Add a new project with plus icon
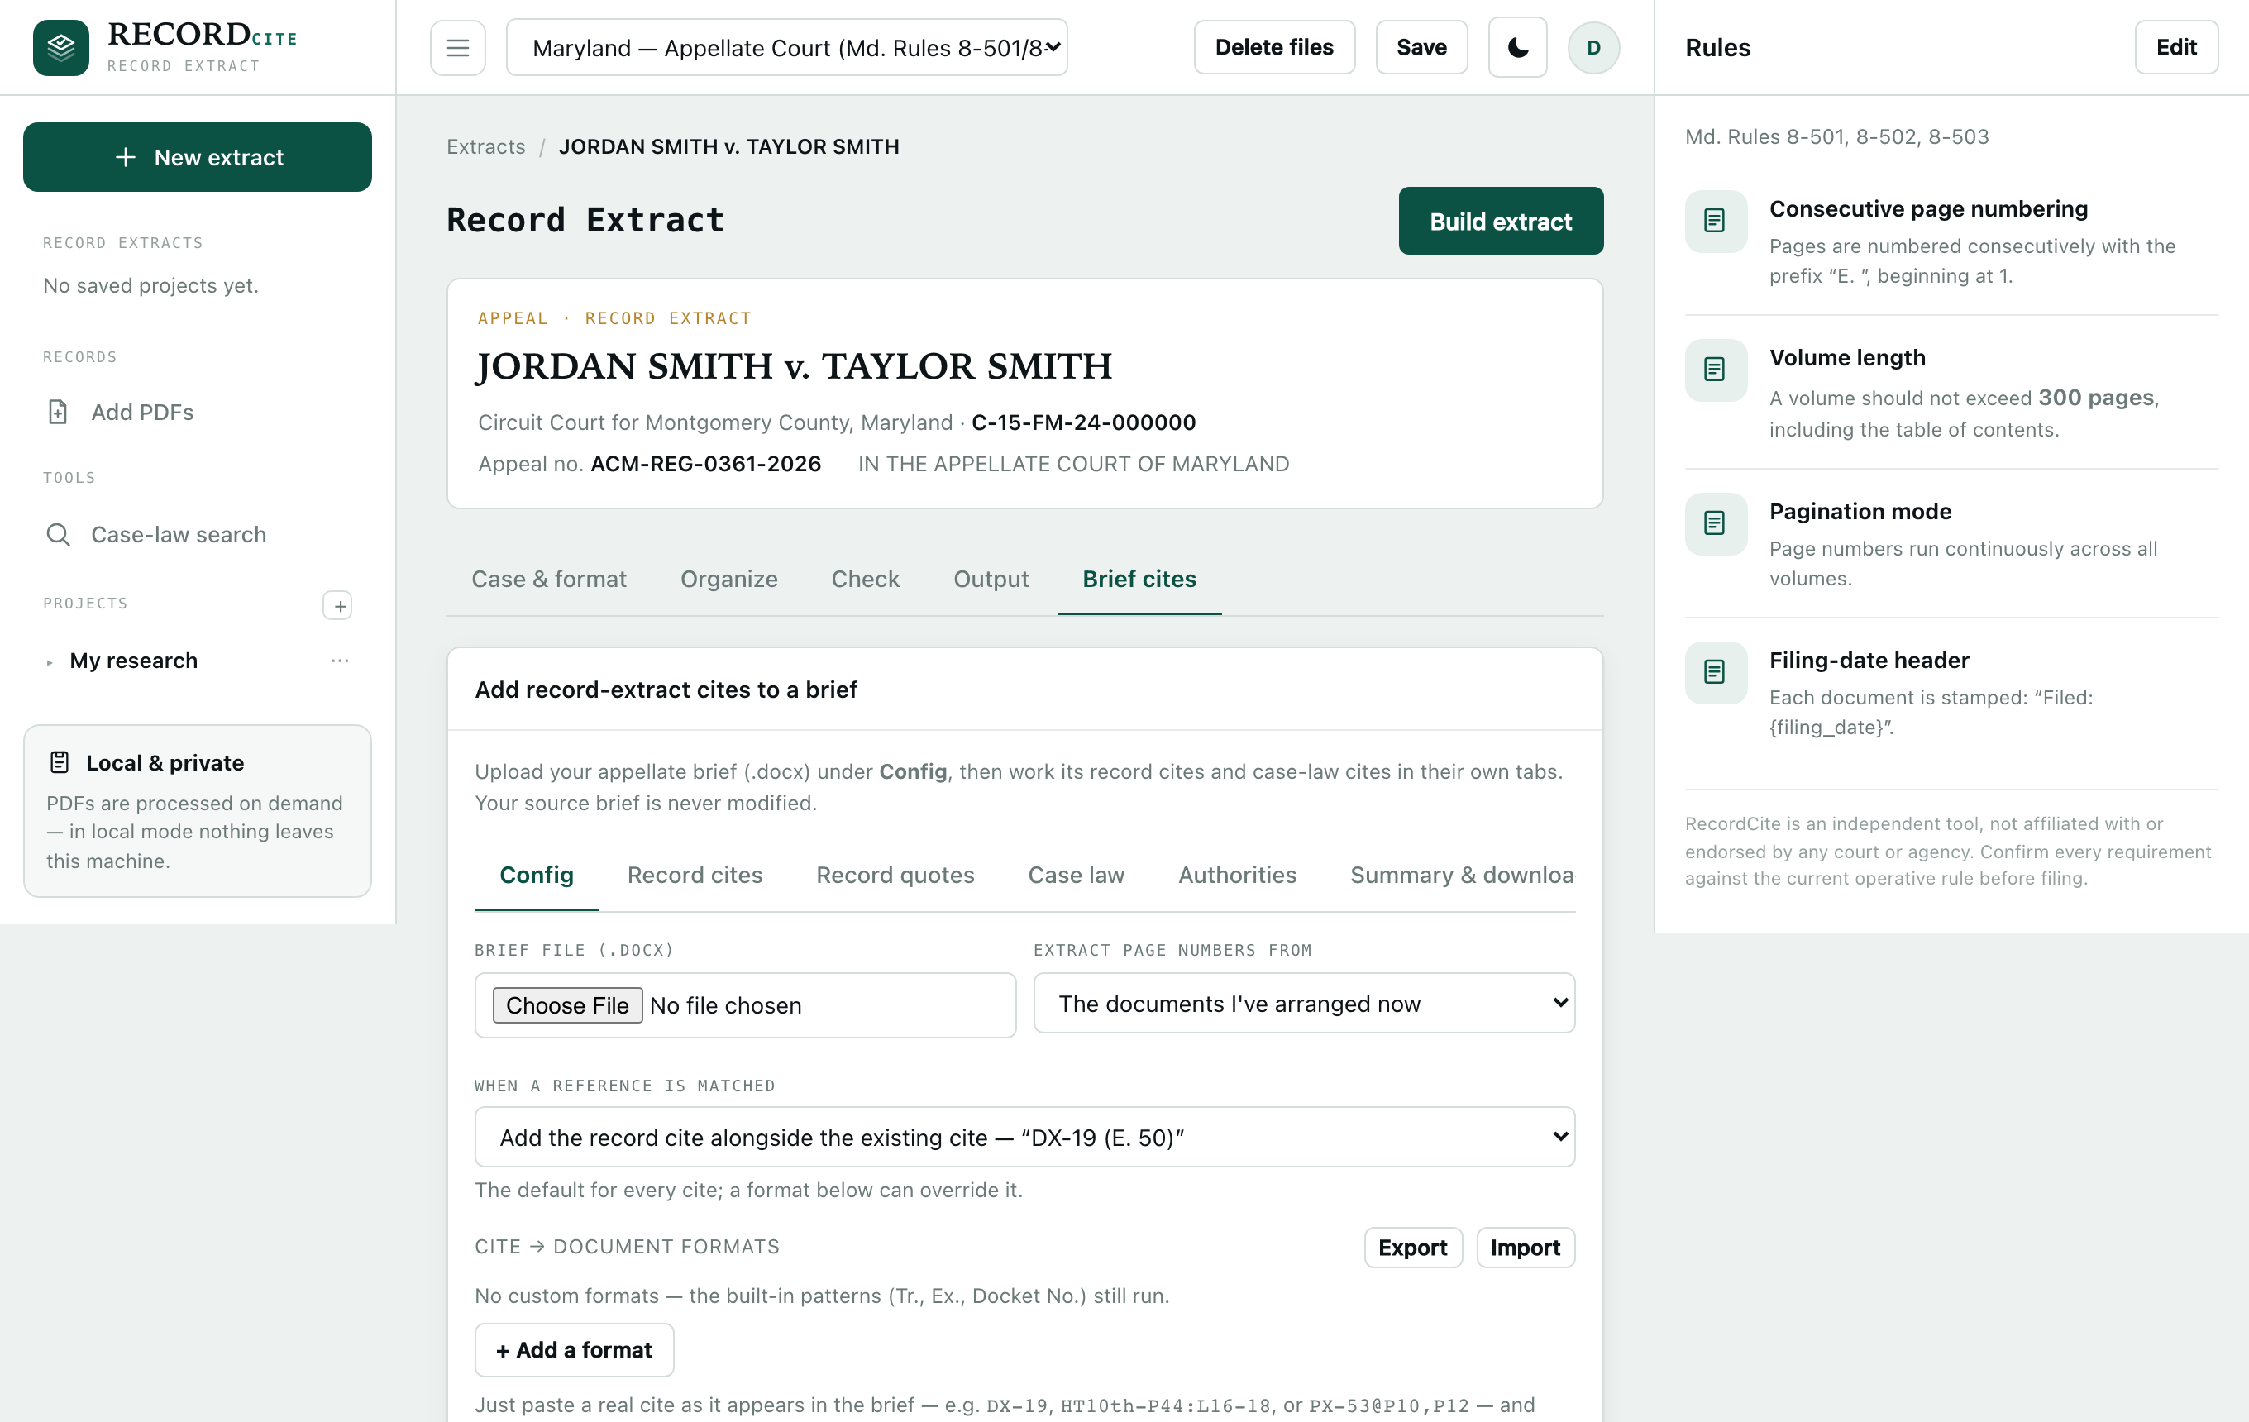This screenshot has width=2249, height=1422. point(337,606)
